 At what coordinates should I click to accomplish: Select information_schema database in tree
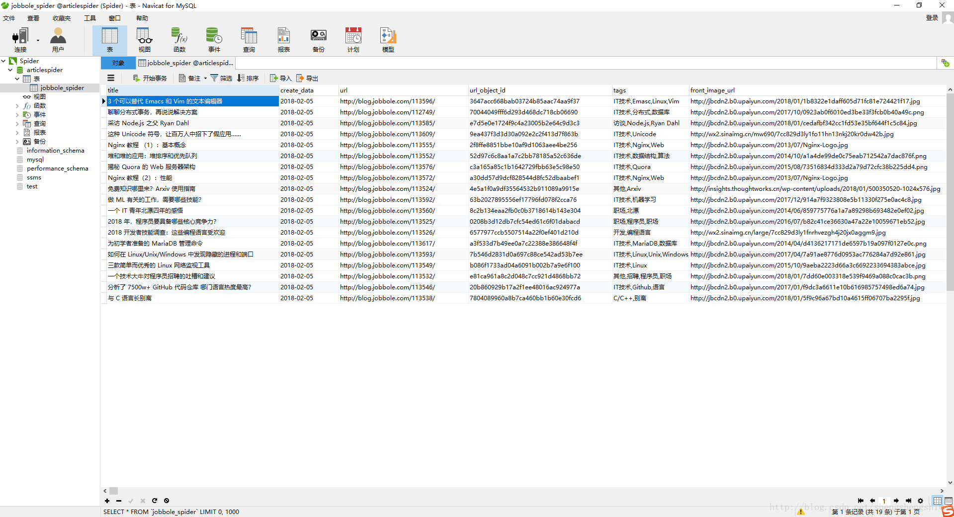coord(55,151)
